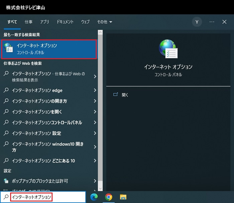Open the インターネット オプション best match result
The image size is (234, 203).
tap(49, 49)
